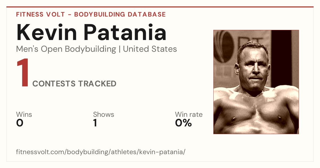This screenshot has width=320, height=168.
Task: Click the Kevin Patania name heading
Action: pos(91,32)
